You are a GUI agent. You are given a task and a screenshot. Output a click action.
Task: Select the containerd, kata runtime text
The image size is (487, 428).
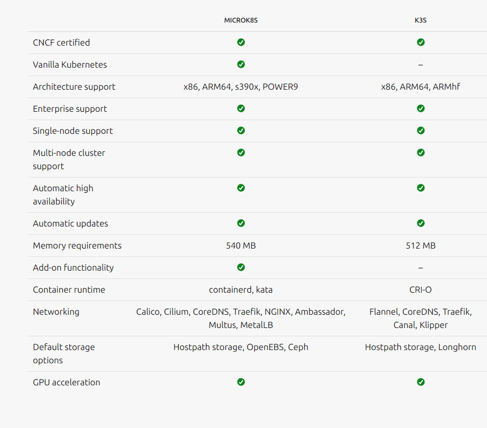(241, 290)
